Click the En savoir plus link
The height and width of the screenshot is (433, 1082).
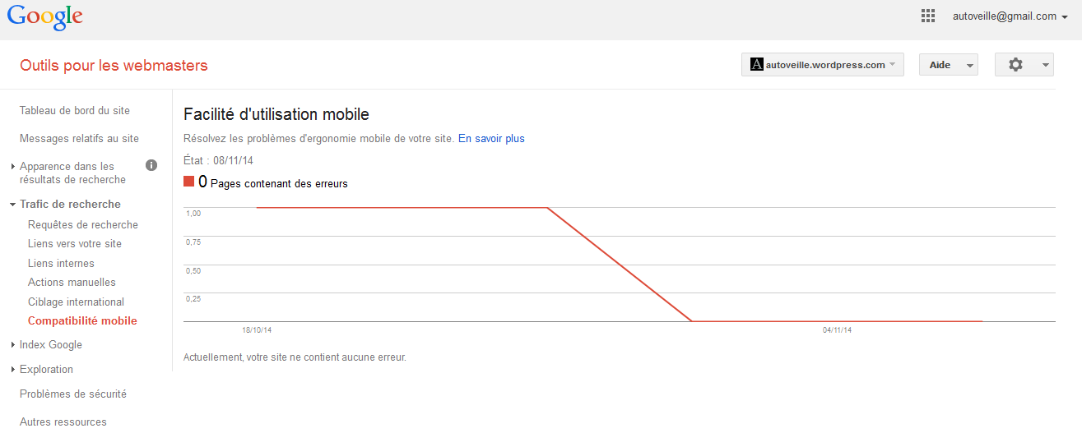tap(491, 139)
